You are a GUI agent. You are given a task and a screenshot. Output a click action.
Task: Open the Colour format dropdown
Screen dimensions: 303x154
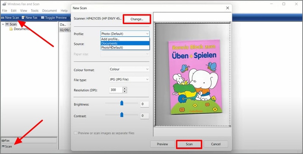(x=129, y=69)
